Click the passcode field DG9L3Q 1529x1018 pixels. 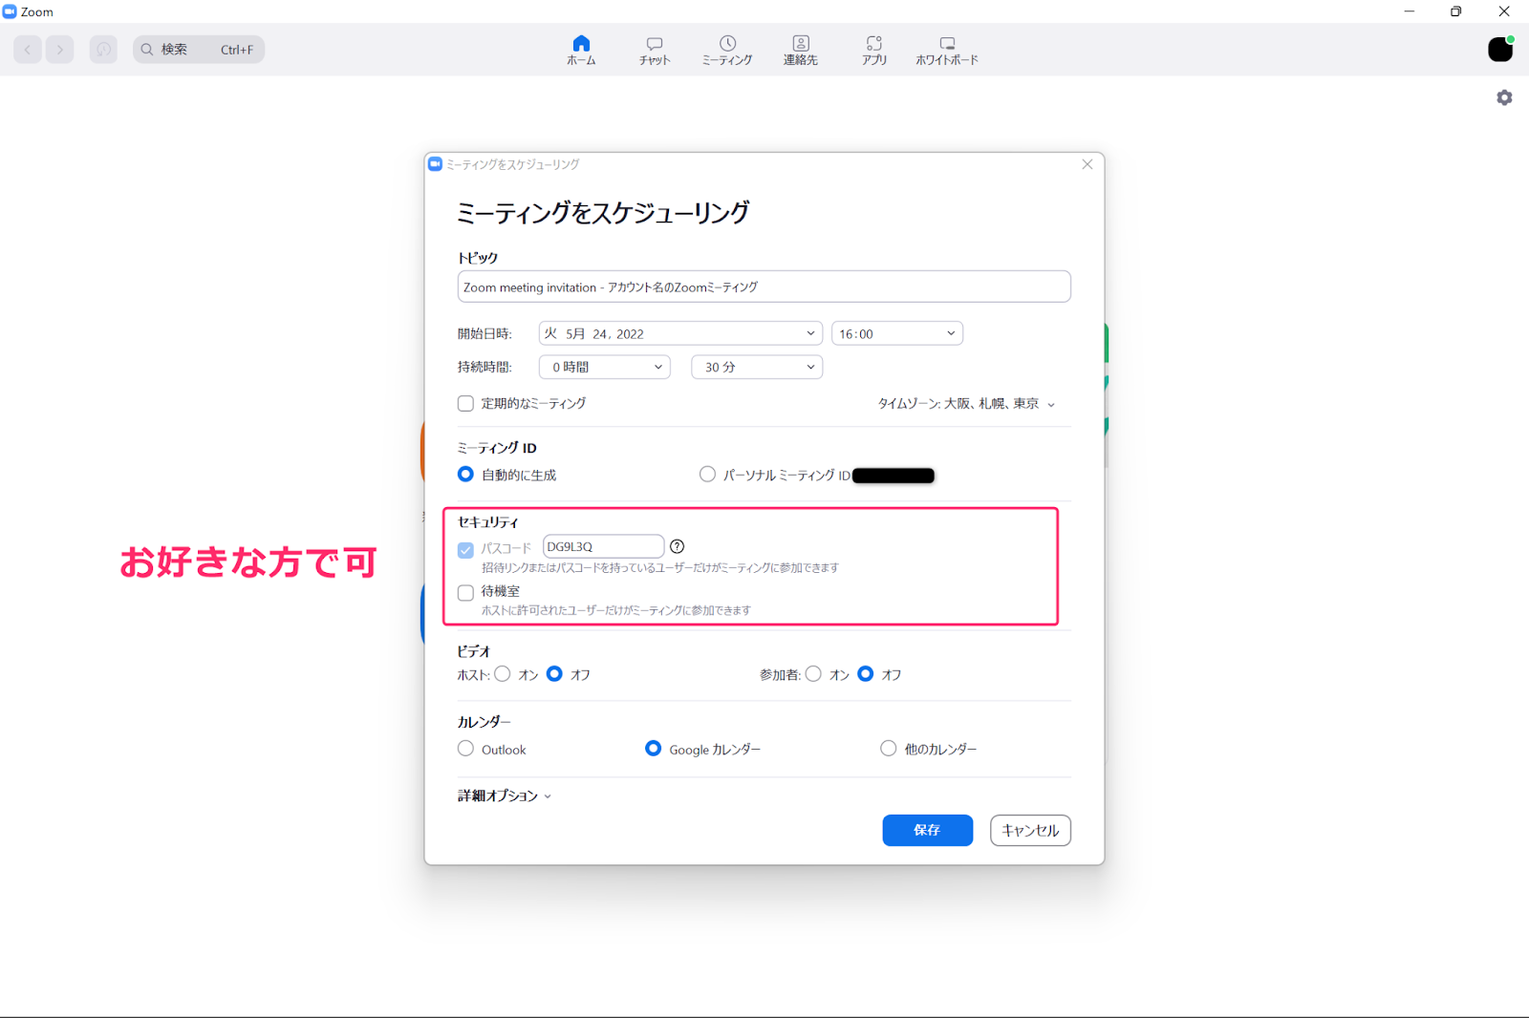603,546
